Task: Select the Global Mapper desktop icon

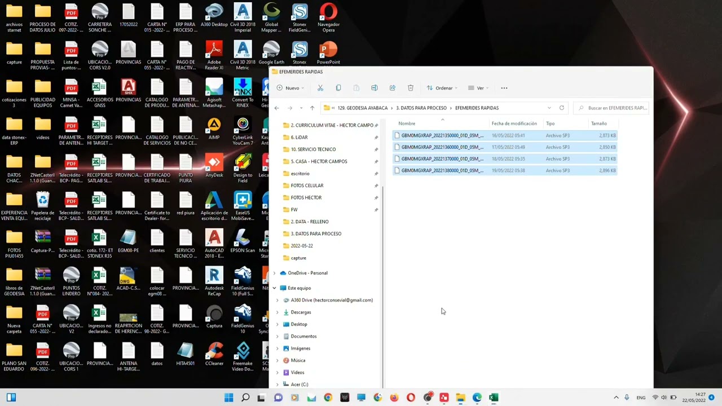Action: (271, 17)
